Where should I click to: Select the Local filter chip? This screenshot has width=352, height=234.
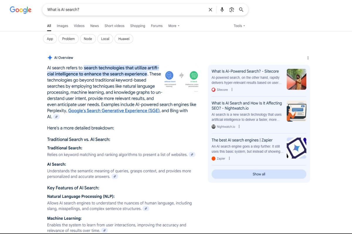[x=105, y=39]
